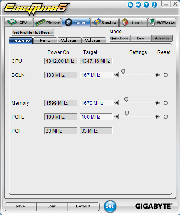Increase Memory frequency with right arrow
Screen dimensions: 180x215
[158, 103]
